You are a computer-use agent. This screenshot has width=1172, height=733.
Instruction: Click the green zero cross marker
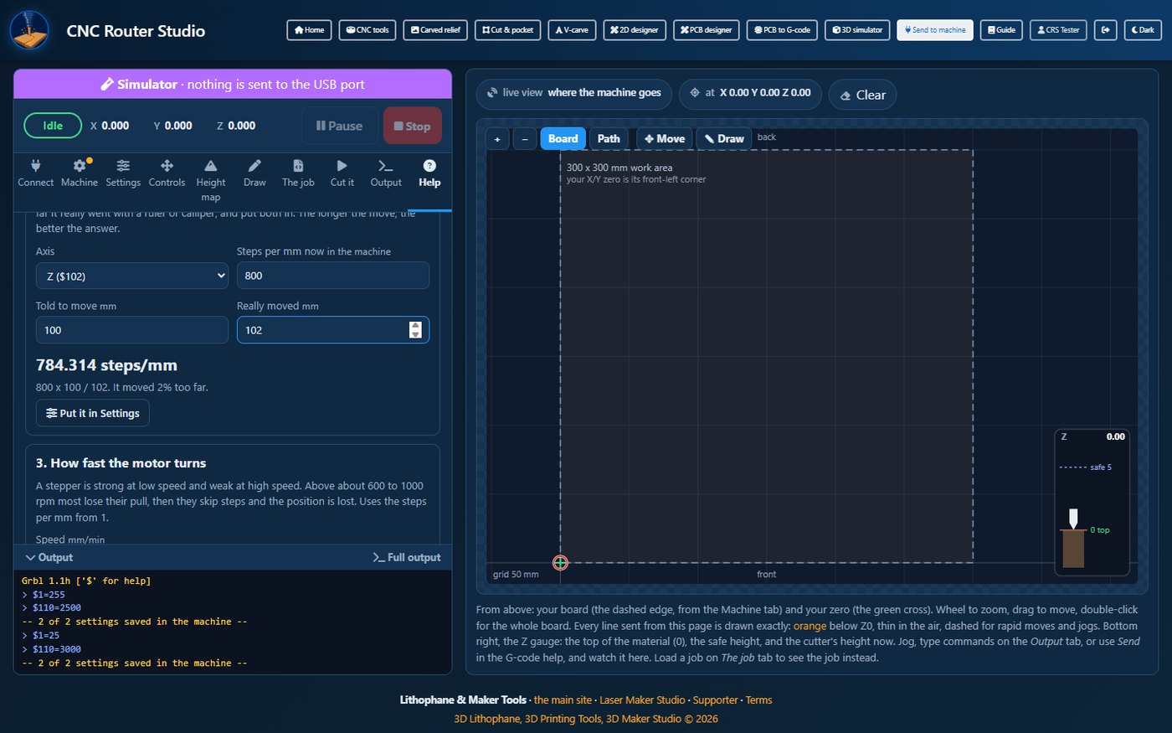(561, 563)
